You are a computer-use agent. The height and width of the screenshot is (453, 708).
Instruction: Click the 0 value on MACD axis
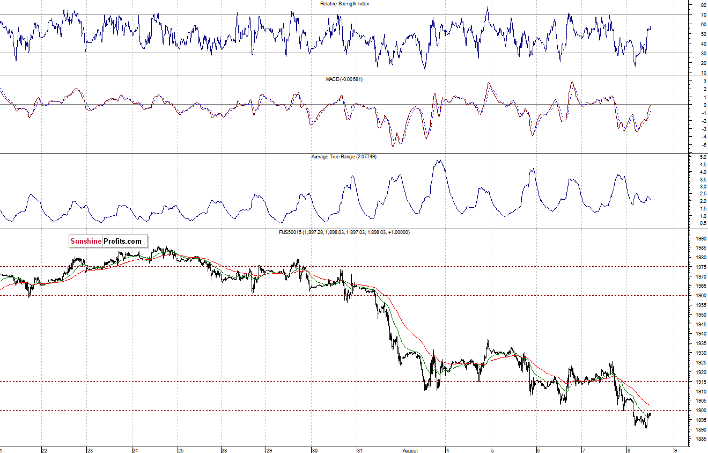pos(704,105)
